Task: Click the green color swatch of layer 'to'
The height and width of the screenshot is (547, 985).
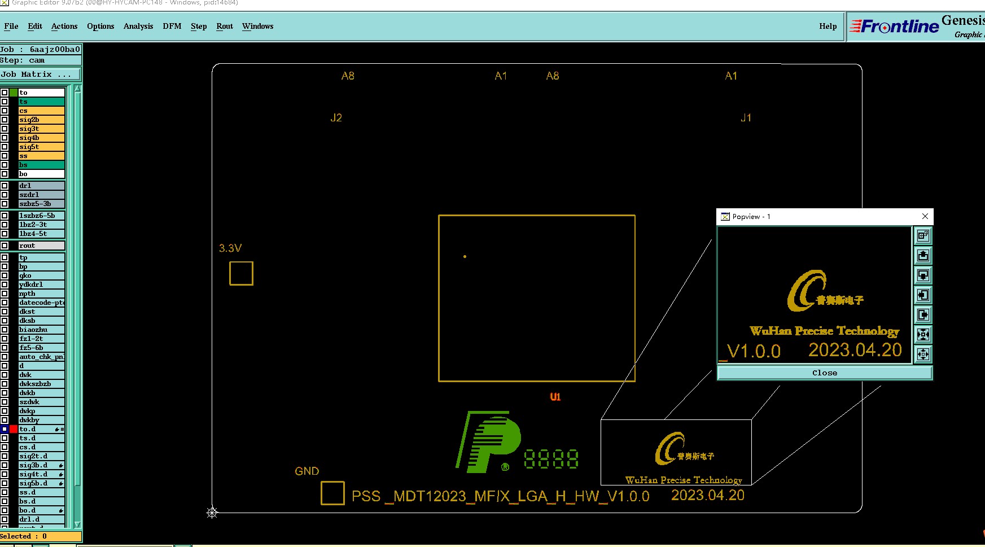Action: (x=14, y=93)
